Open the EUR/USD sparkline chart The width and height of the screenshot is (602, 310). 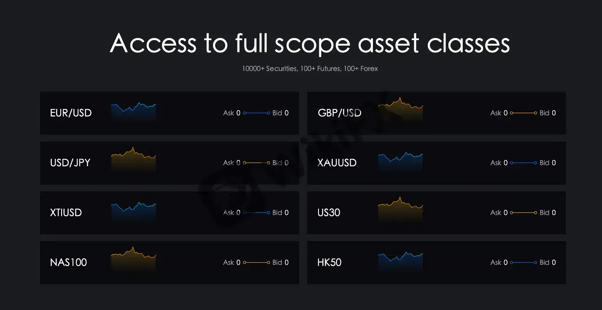tap(133, 111)
